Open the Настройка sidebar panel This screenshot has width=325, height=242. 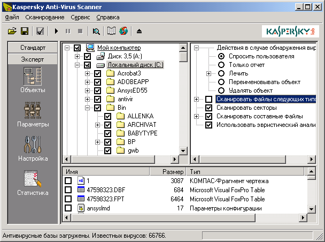coord(33,148)
